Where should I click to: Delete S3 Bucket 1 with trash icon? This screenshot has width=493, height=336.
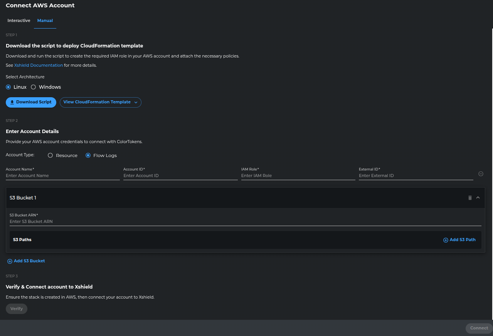pyautogui.click(x=469, y=198)
